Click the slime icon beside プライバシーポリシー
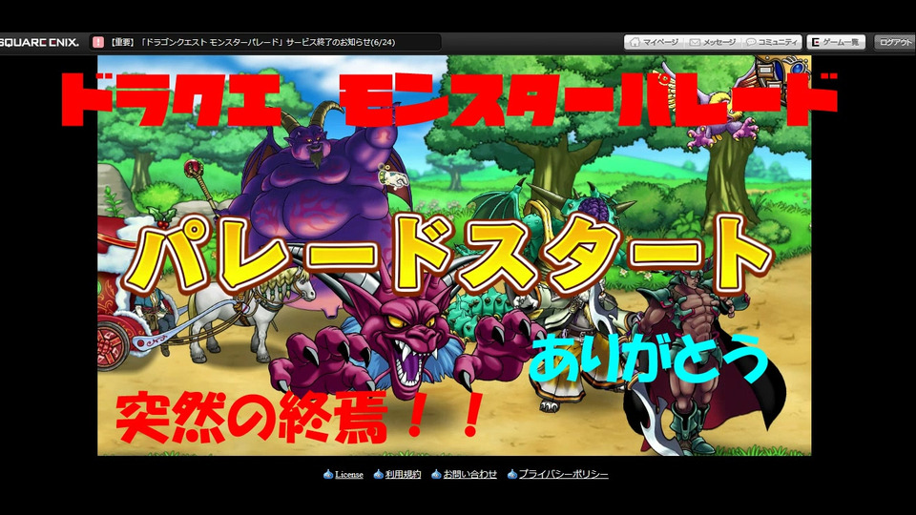 pos(512,474)
